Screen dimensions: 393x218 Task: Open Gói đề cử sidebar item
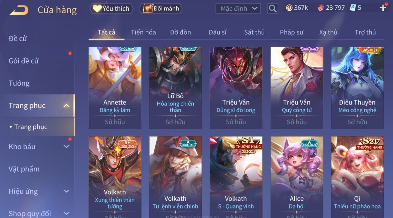[x=23, y=61]
